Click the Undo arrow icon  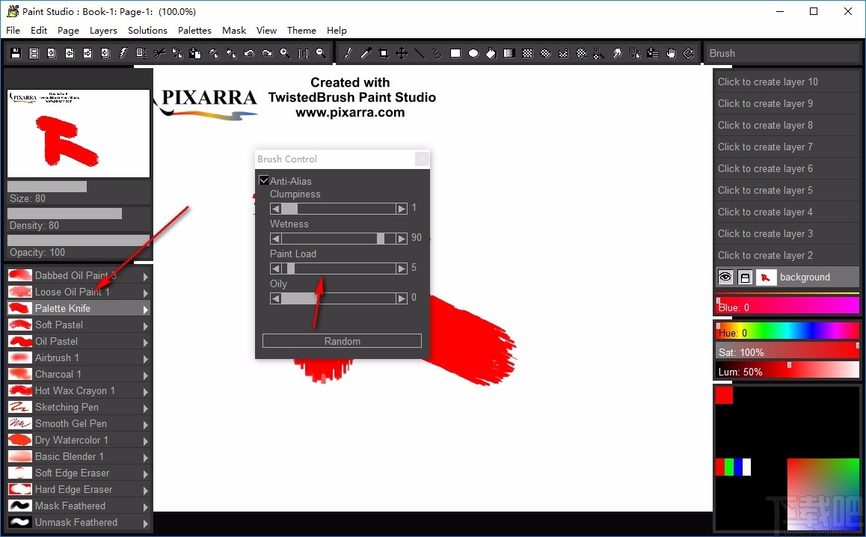click(248, 53)
